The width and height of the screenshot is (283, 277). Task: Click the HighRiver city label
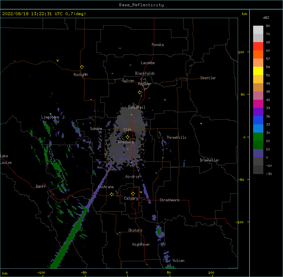tap(141, 244)
